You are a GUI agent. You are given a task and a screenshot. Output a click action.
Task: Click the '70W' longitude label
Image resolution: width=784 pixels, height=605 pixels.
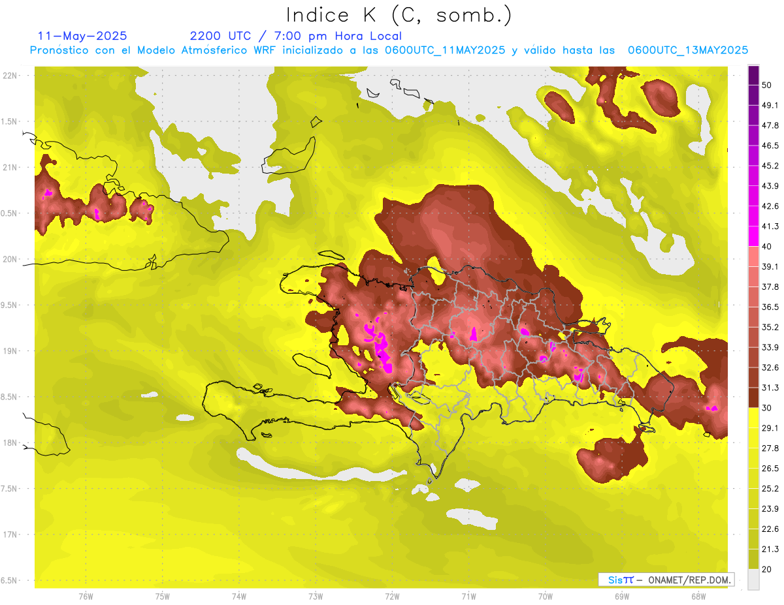pyautogui.click(x=546, y=597)
